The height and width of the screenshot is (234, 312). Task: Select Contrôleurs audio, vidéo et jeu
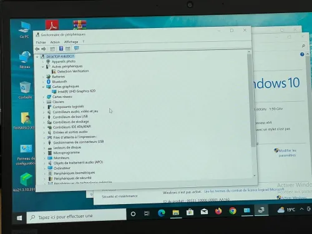[76, 112]
